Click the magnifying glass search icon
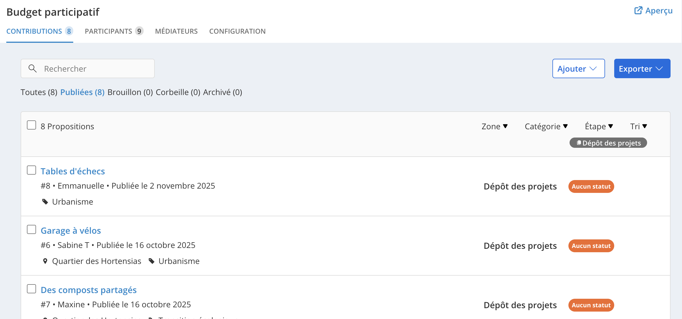The width and height of the screenshot is (682, 319). tap(33, 68)
